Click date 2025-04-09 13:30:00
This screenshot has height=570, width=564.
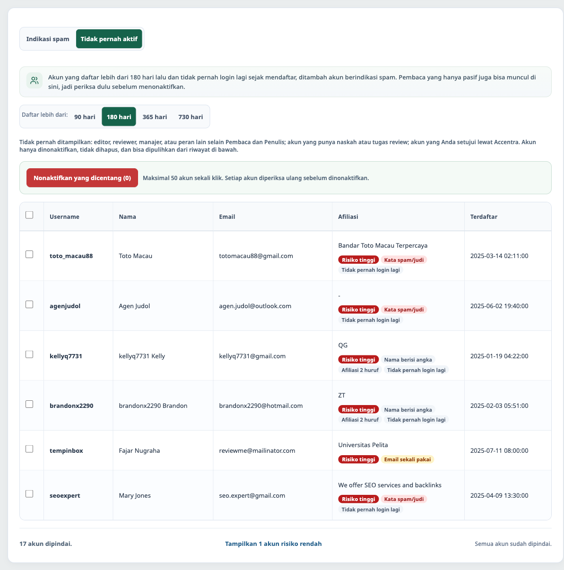499,495
